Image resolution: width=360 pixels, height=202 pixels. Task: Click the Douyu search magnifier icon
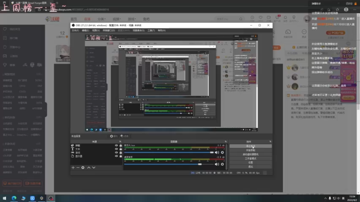[241, 19]
